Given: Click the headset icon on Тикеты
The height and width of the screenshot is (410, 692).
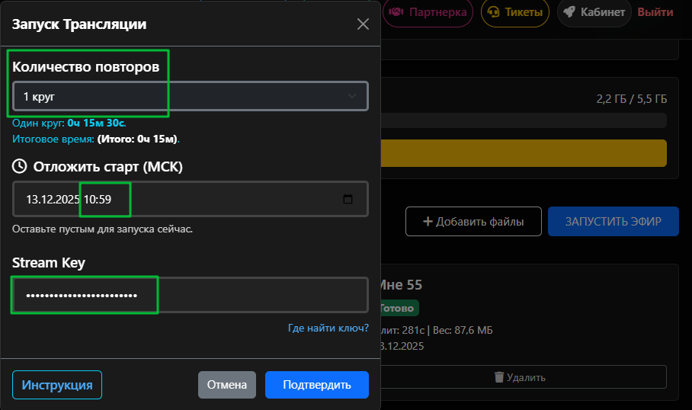Looking at the screenshot, I should (494, 12).
